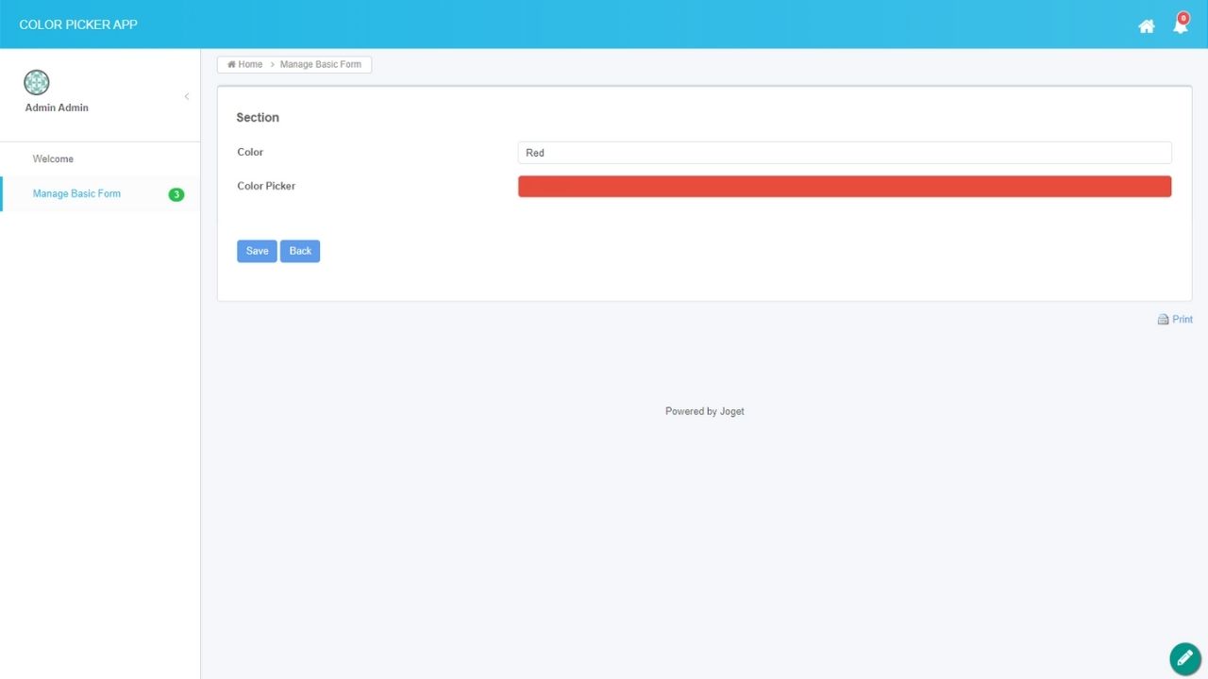Click Manage Basic Form breadcrumb text
Viewport: 1208px width, 679px height.
coord(321,64)
